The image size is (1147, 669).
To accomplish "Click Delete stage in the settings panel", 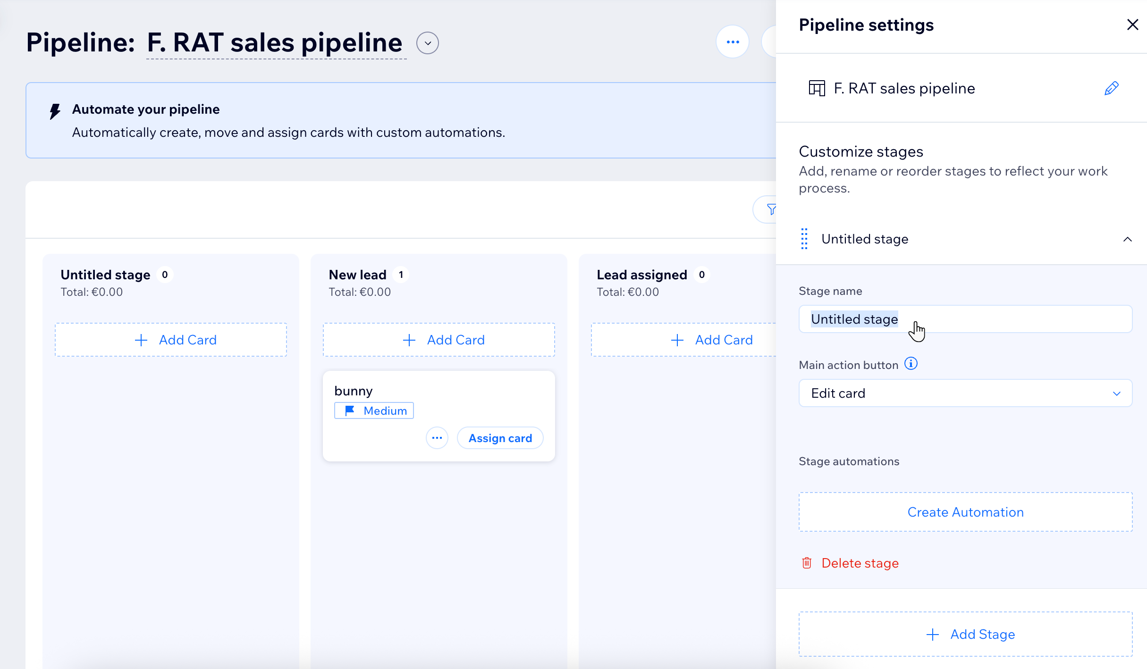I will (860, 562).
